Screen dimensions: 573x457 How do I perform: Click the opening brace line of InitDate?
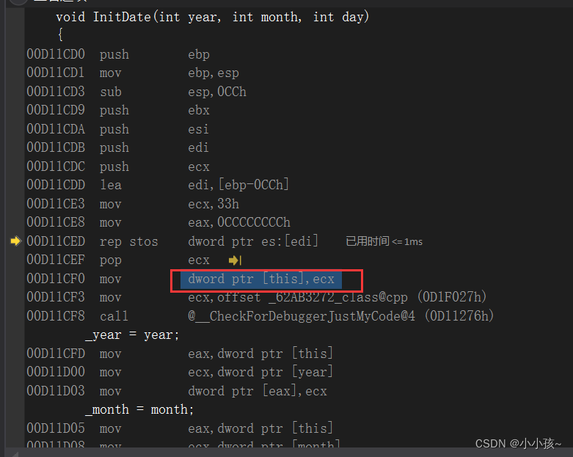tap(60, 35)
